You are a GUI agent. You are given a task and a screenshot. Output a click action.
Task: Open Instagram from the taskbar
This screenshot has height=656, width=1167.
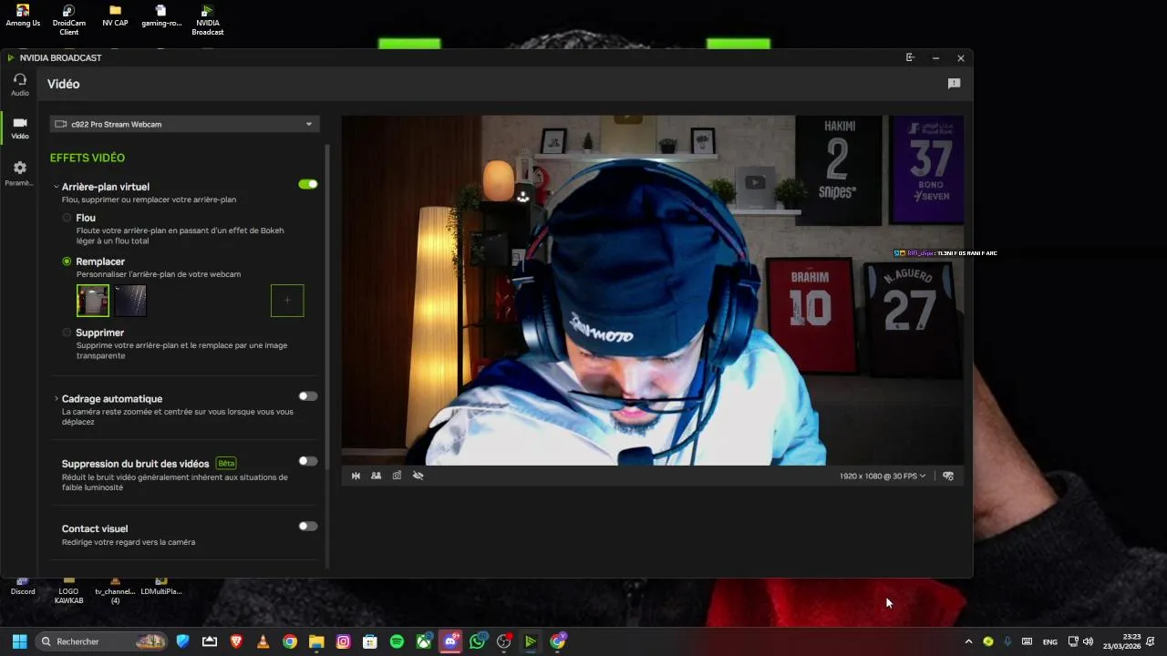[x=344, y=641]
